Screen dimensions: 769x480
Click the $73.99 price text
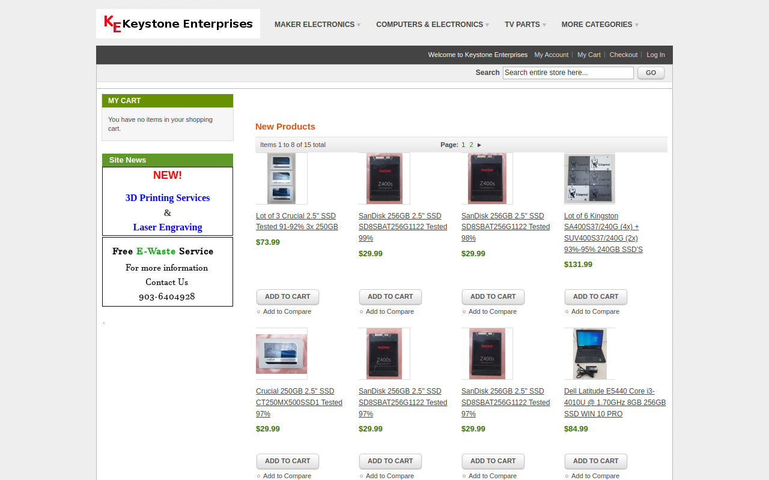point(268,242)
